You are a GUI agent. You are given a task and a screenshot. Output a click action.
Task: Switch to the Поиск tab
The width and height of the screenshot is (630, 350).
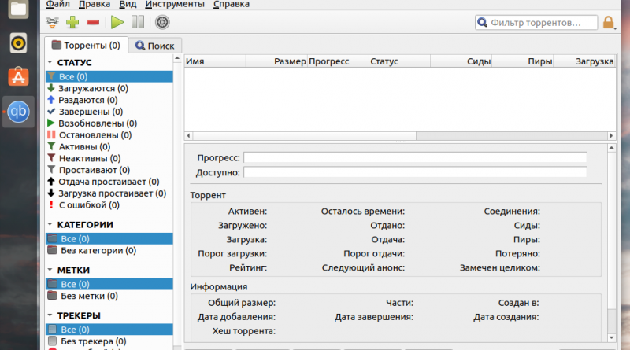click(x=155, y=46)
